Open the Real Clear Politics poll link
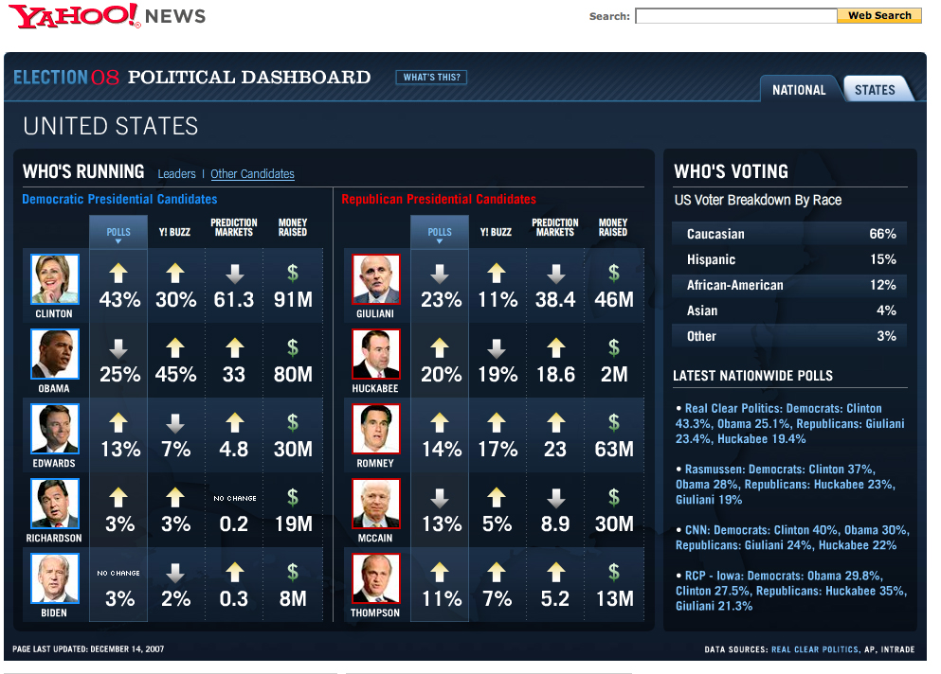941x674 pixels. pyautogui.click(x=789, y=423)
